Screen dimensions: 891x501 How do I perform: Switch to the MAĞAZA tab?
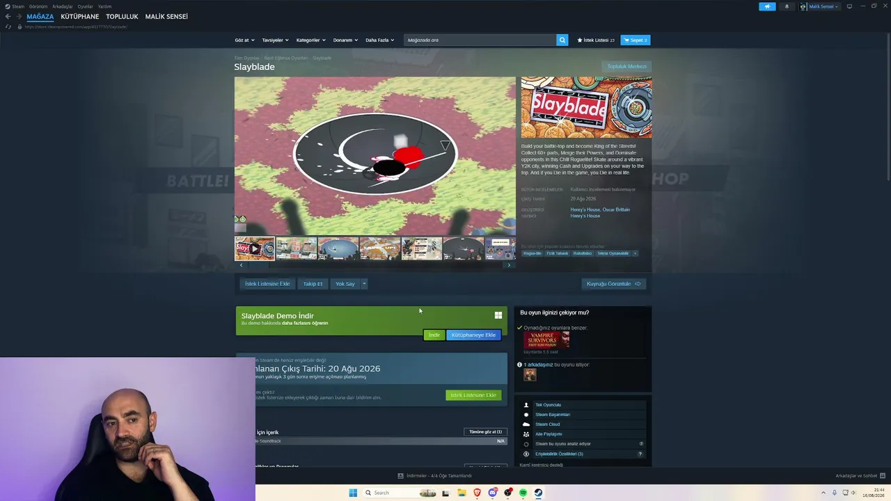pyautogui.click(x=40, y=17)
